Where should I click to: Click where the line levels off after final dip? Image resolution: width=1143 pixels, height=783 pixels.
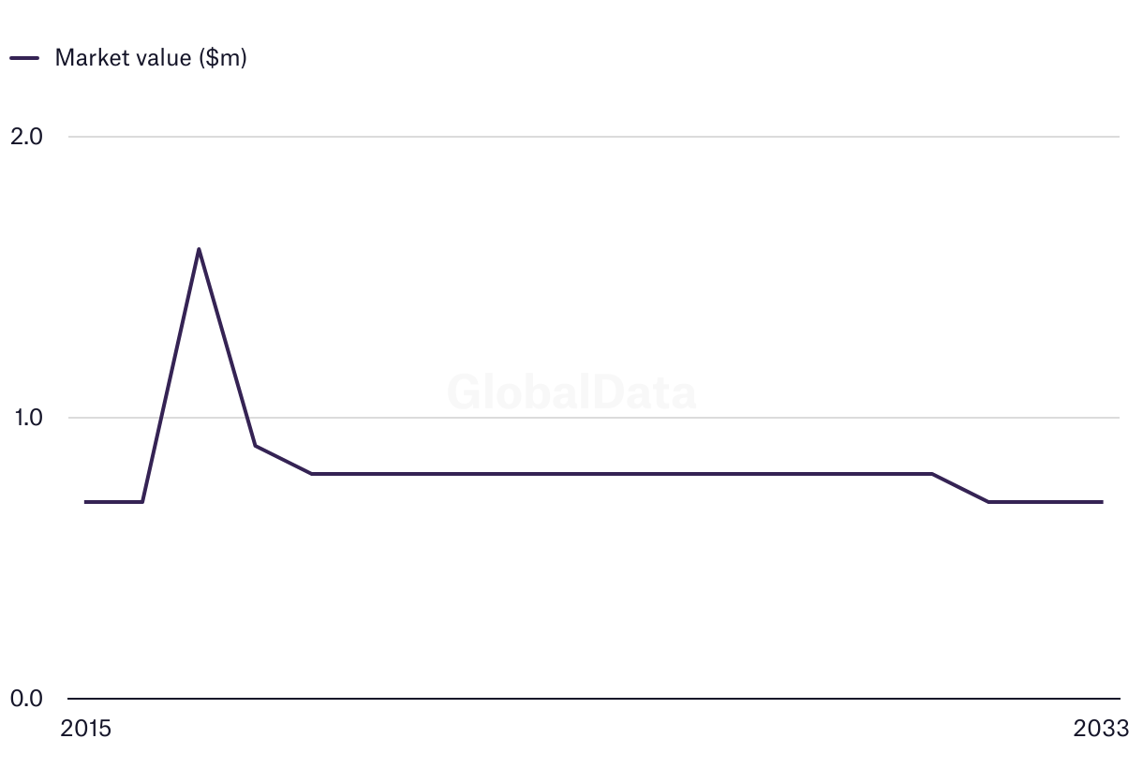coord(988,502)
